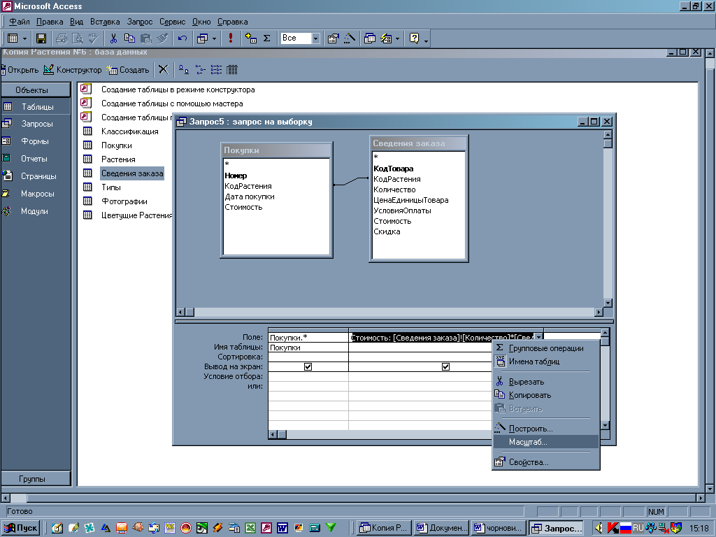The width and height of the screenshot is (716, 537).
Task: Select Формы in the Objects sidebar
Action: click(36, 141)
